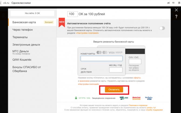Focus the CVV / CVC input field
Screen dimensions: 181x113
pos(135,61)
